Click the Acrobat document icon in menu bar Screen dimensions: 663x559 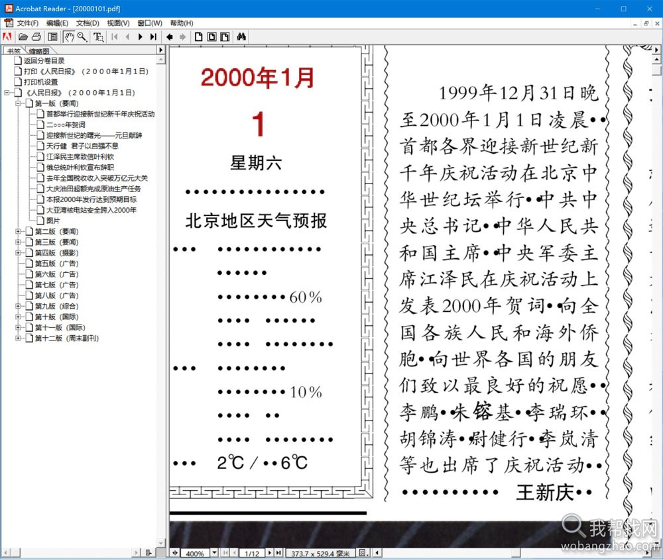point(9,23)
